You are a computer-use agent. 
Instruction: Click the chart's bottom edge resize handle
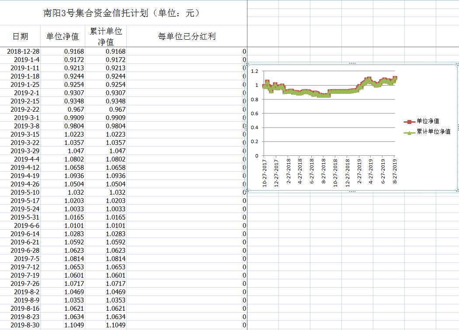click(x=352, y=192)
